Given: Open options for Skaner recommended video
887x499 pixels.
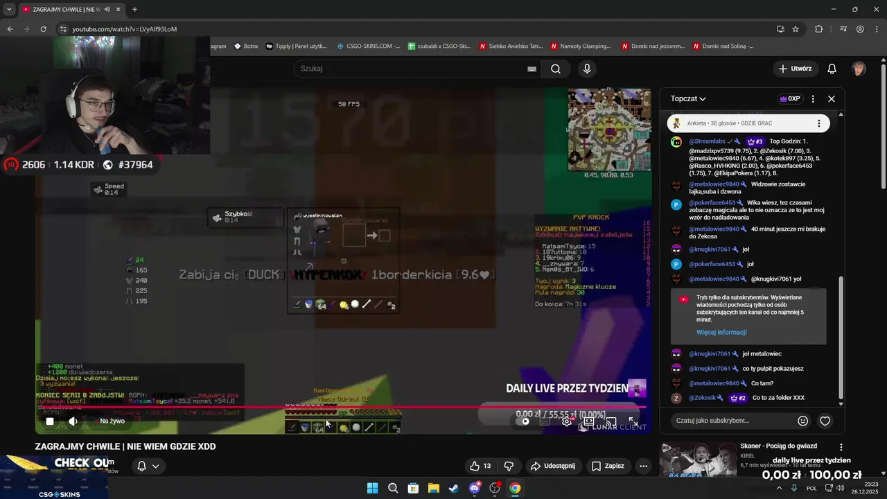Looking at the screenshot, I should click(x=841, y=448).
